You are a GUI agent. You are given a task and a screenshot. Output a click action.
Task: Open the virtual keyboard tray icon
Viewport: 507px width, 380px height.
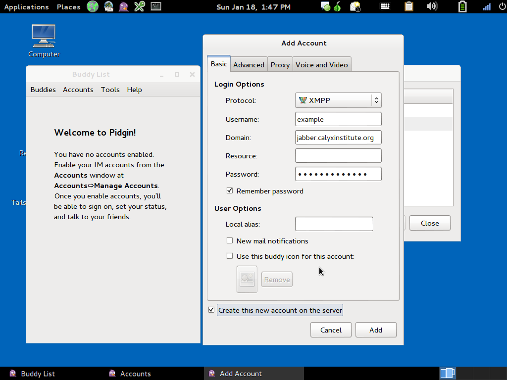385,6
